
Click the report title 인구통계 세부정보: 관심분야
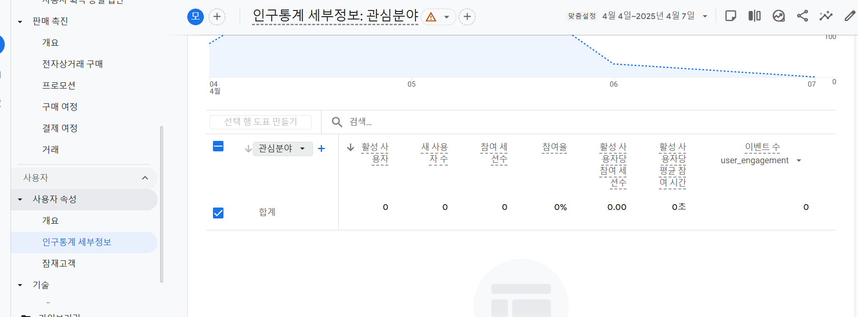point(335,16)
